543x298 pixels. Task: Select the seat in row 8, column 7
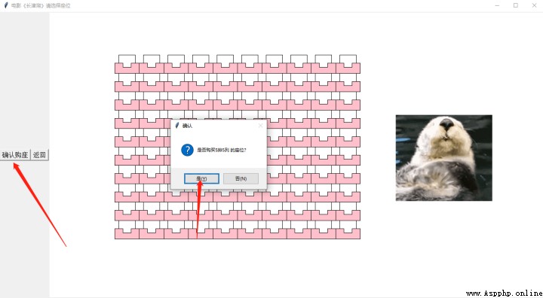click(x=275, y=193)
